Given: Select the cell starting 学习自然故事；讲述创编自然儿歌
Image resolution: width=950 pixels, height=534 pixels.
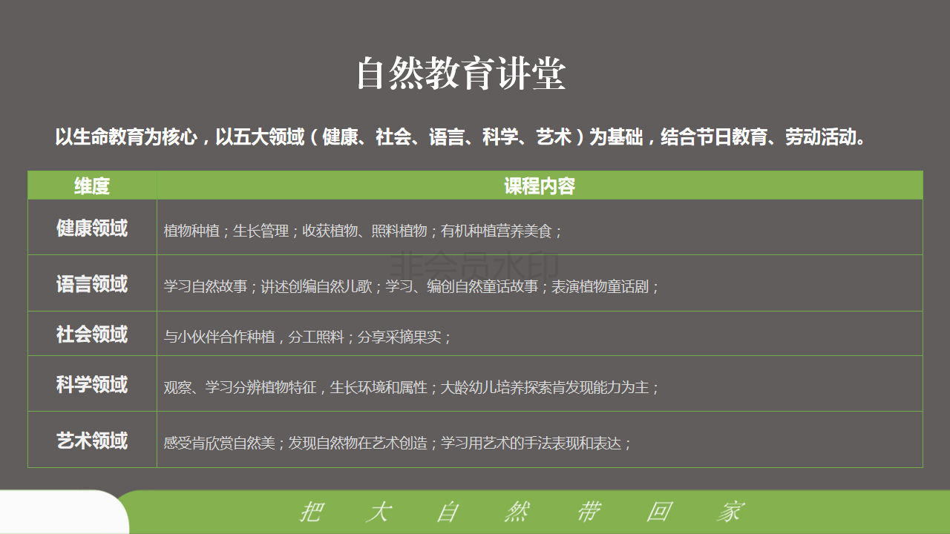Looking at the screenshot, I should point(540,283).
